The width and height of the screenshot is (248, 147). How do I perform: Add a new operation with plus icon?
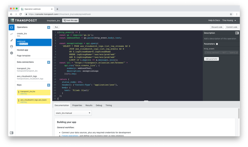49,27
